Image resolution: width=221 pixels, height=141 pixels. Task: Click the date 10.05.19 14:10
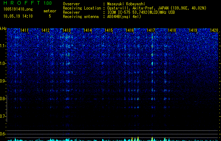point(18,16)
